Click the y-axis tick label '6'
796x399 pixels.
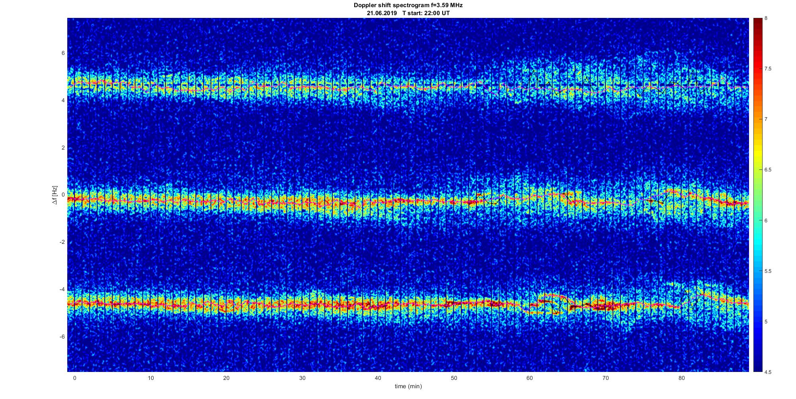coord(63,53)
